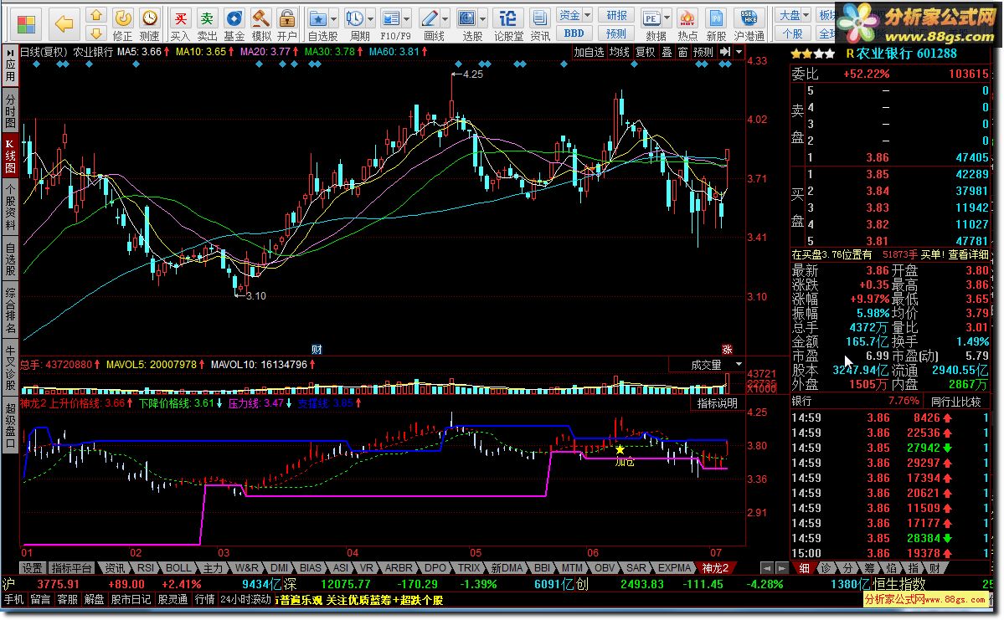Toggle 复权 price adjustment
This screenshot has height=620, width=1004.
[x=646, y=52]
